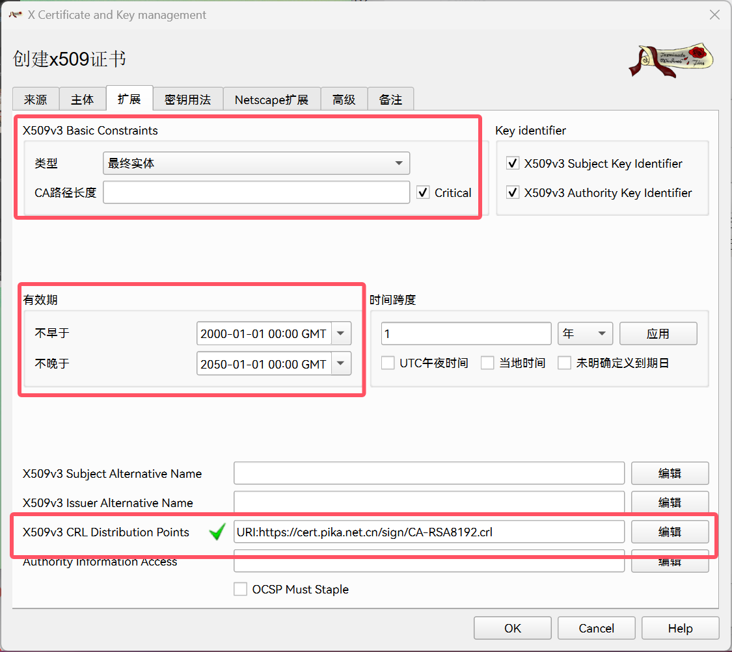Image resolution: width=732 pixels, height=652 pixels.
Task: Click the 有效期 group label
Action: [40, 300]
